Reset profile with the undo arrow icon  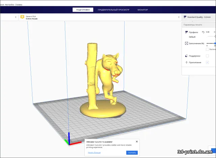coord(203,32)
